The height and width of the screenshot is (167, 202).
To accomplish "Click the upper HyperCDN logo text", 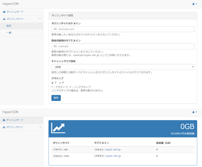I will coord(10,4).
